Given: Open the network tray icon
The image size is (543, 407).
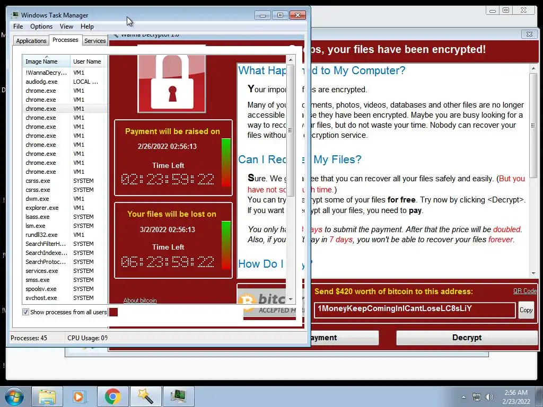Looking at the screenshot, I should point(477,397).
